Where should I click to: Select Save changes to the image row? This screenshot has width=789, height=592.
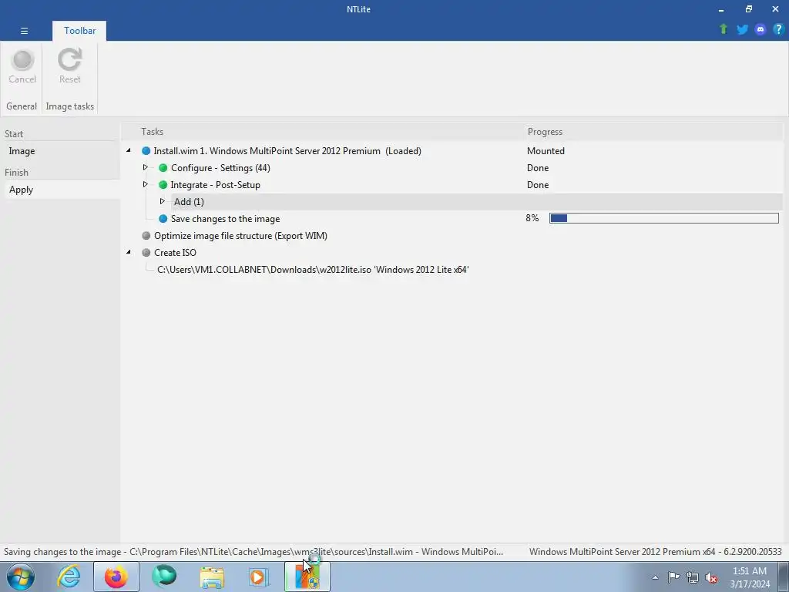(x=225, y=219)
